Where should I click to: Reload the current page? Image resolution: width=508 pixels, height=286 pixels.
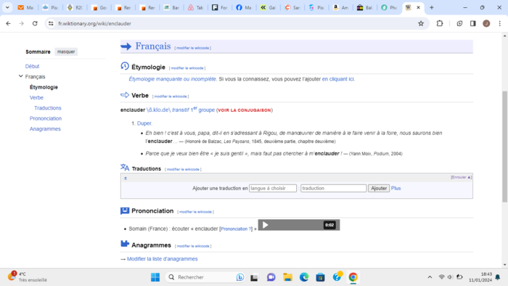[x=35, y=23]
